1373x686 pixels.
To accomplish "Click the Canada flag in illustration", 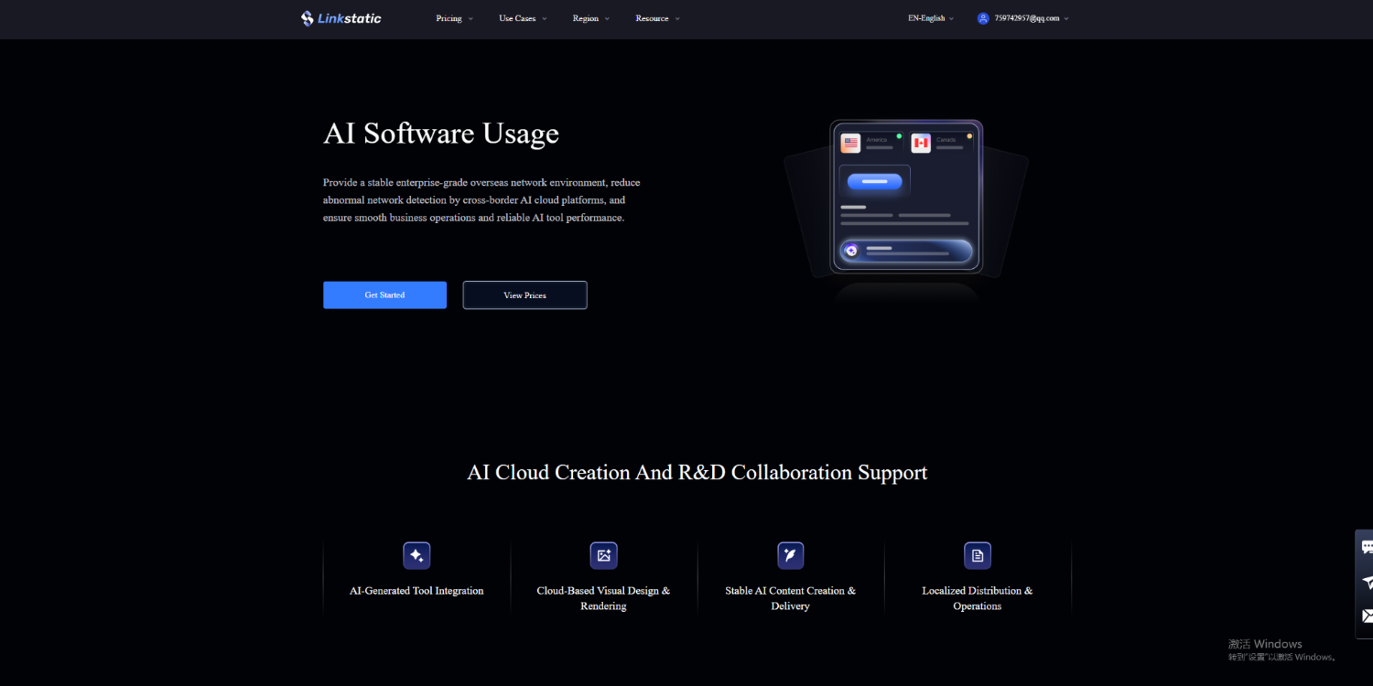I will (x=921, y=144).
